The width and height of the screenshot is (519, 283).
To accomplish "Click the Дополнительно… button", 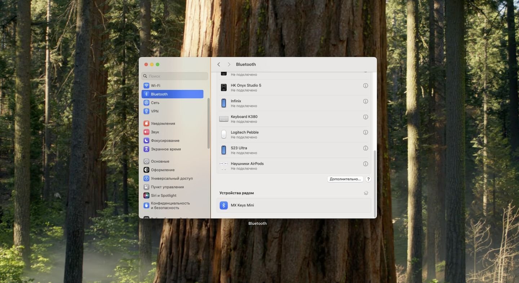I will click(x=345, y=179).
